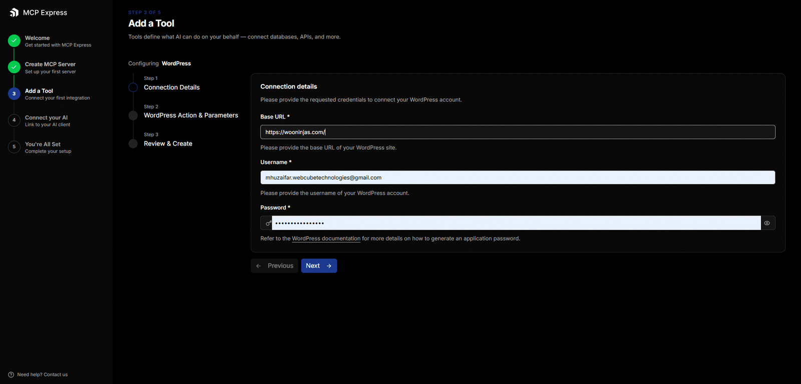This screenshot has width=801, height=384.
Task: Click the step 5 You're All Set circle
Action: tap(14, 146)
